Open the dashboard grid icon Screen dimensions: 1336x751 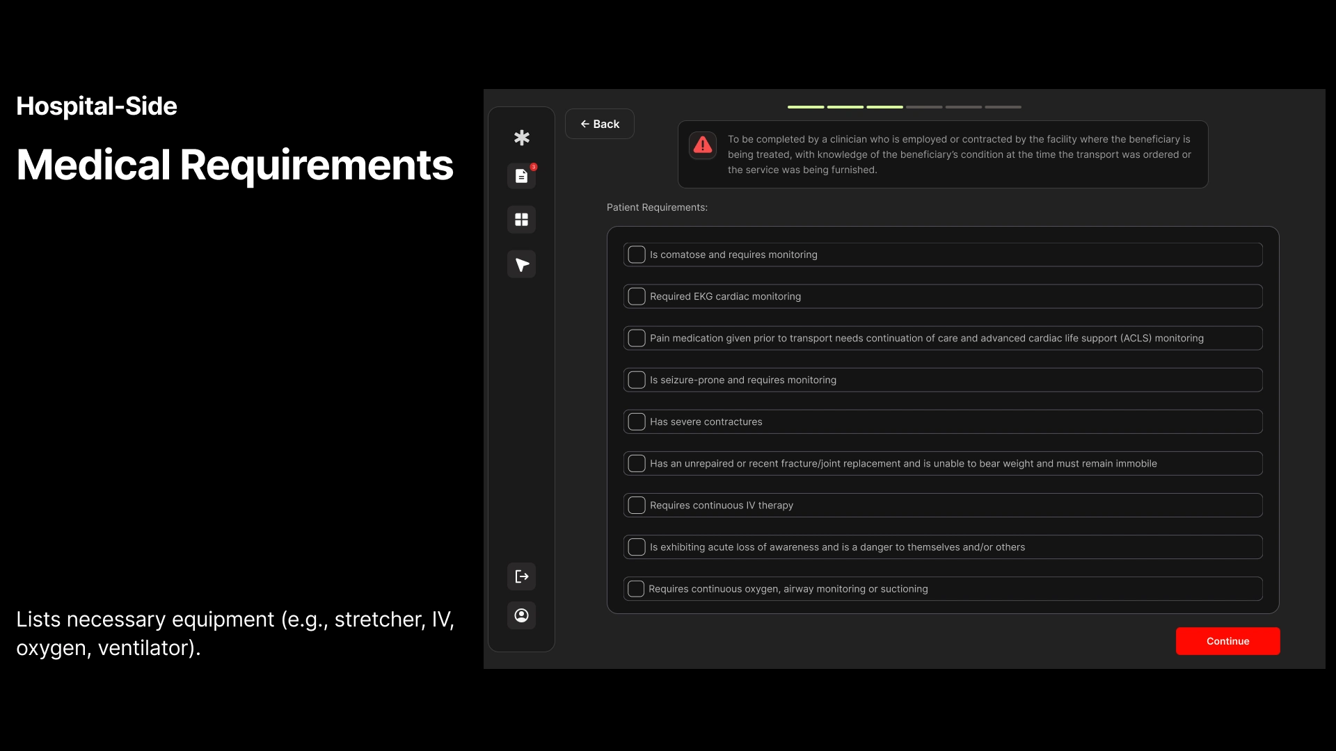tap(521, 220)
